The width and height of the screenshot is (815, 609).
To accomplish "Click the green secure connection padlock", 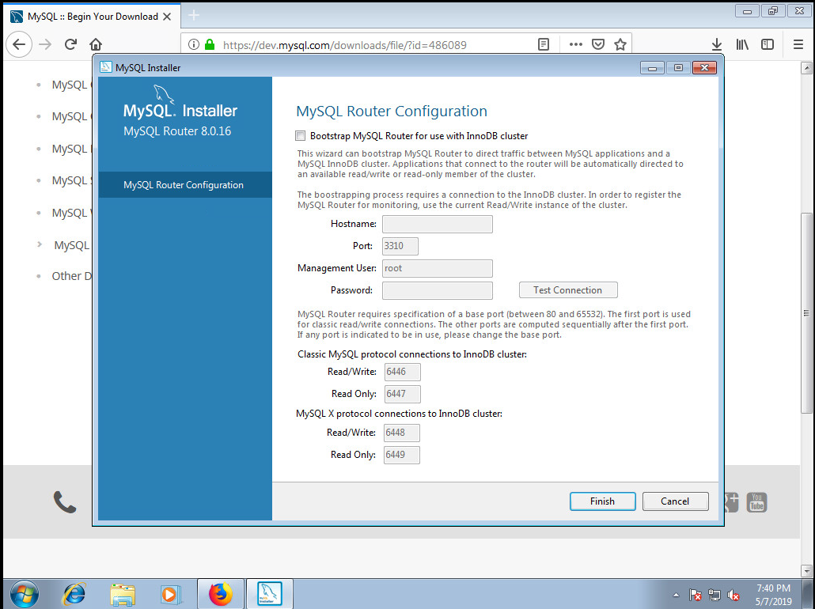I will (210, 45).
